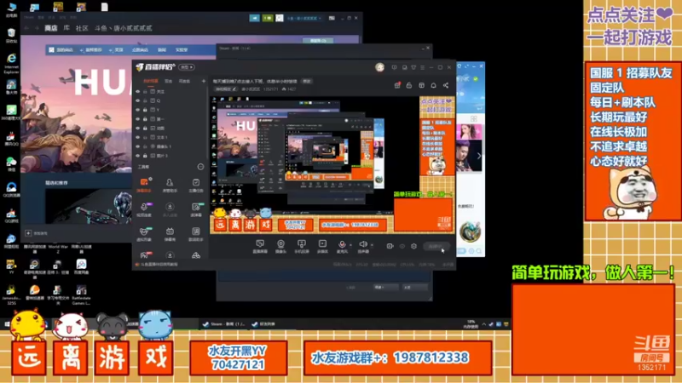Click the featured game thumbnail in Steam store
The width and height of the screenshot is (682, 383).
[89, 207]
